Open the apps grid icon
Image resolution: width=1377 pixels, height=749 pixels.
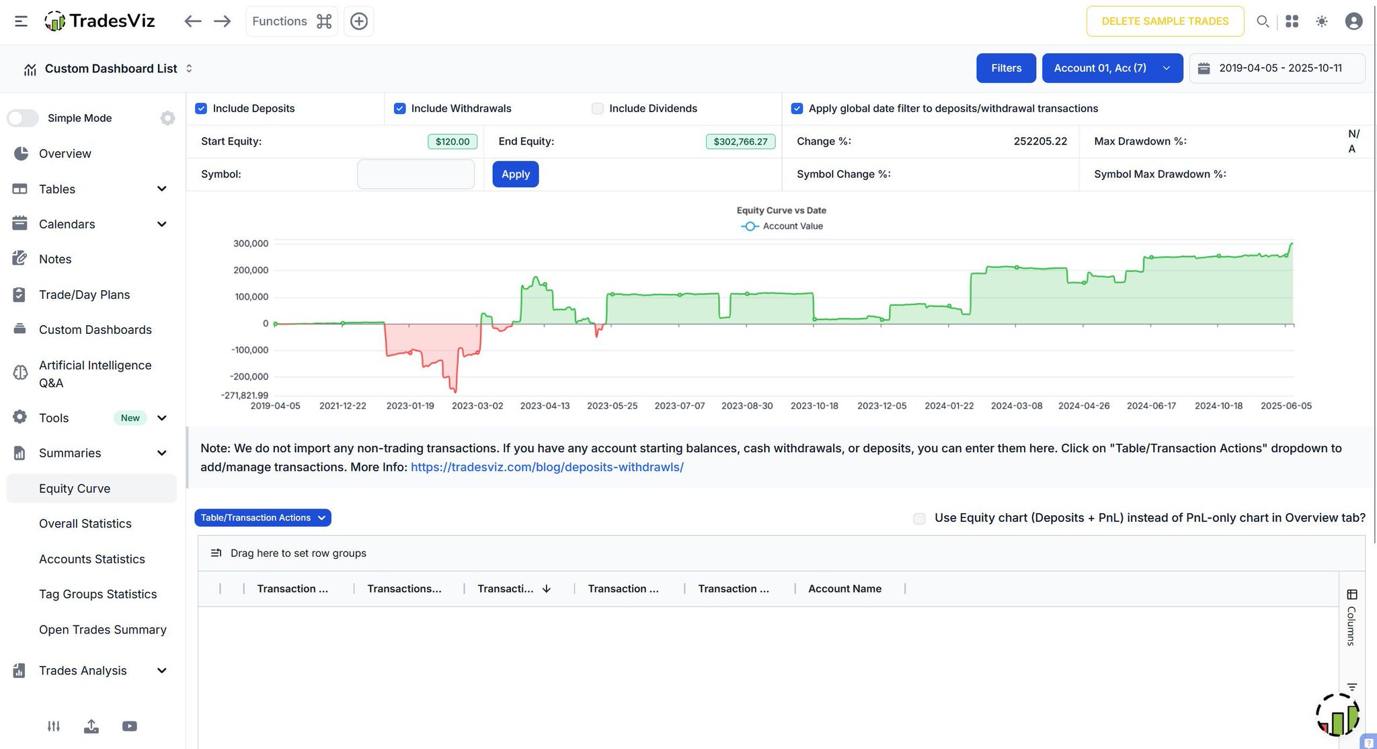click(x=1292, y=21)
